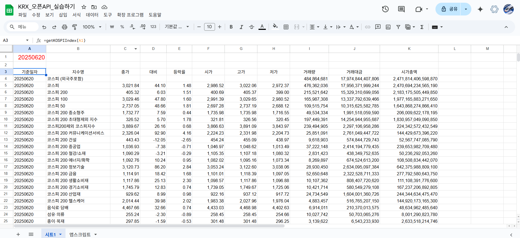This screenshot has width=520, height=238.
Task: Click the insert chart icon
Action: pos(388,27)
